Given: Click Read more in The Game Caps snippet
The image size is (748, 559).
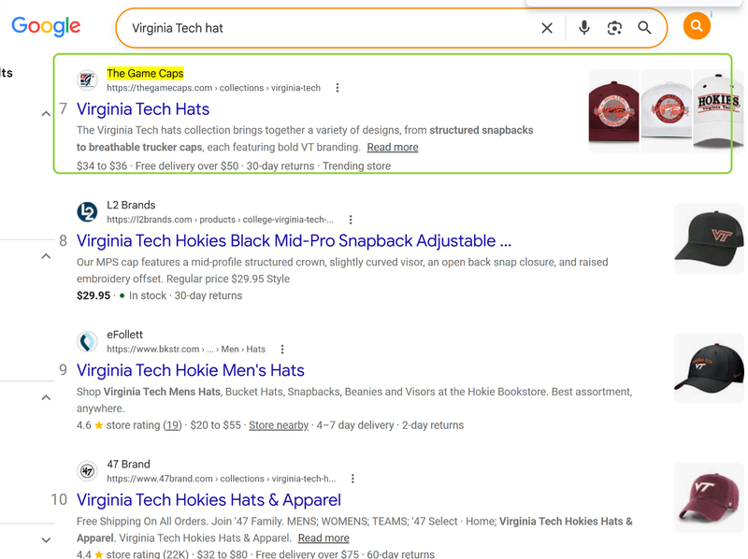Looking at the screenshot, I should tap(393, 148).
